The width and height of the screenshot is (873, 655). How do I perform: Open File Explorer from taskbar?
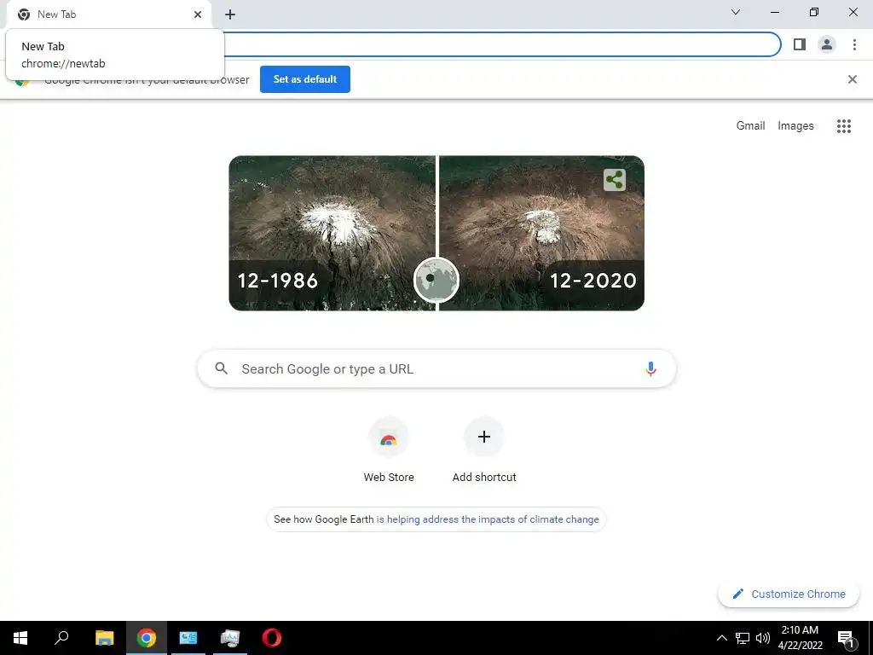pos(104,638)
